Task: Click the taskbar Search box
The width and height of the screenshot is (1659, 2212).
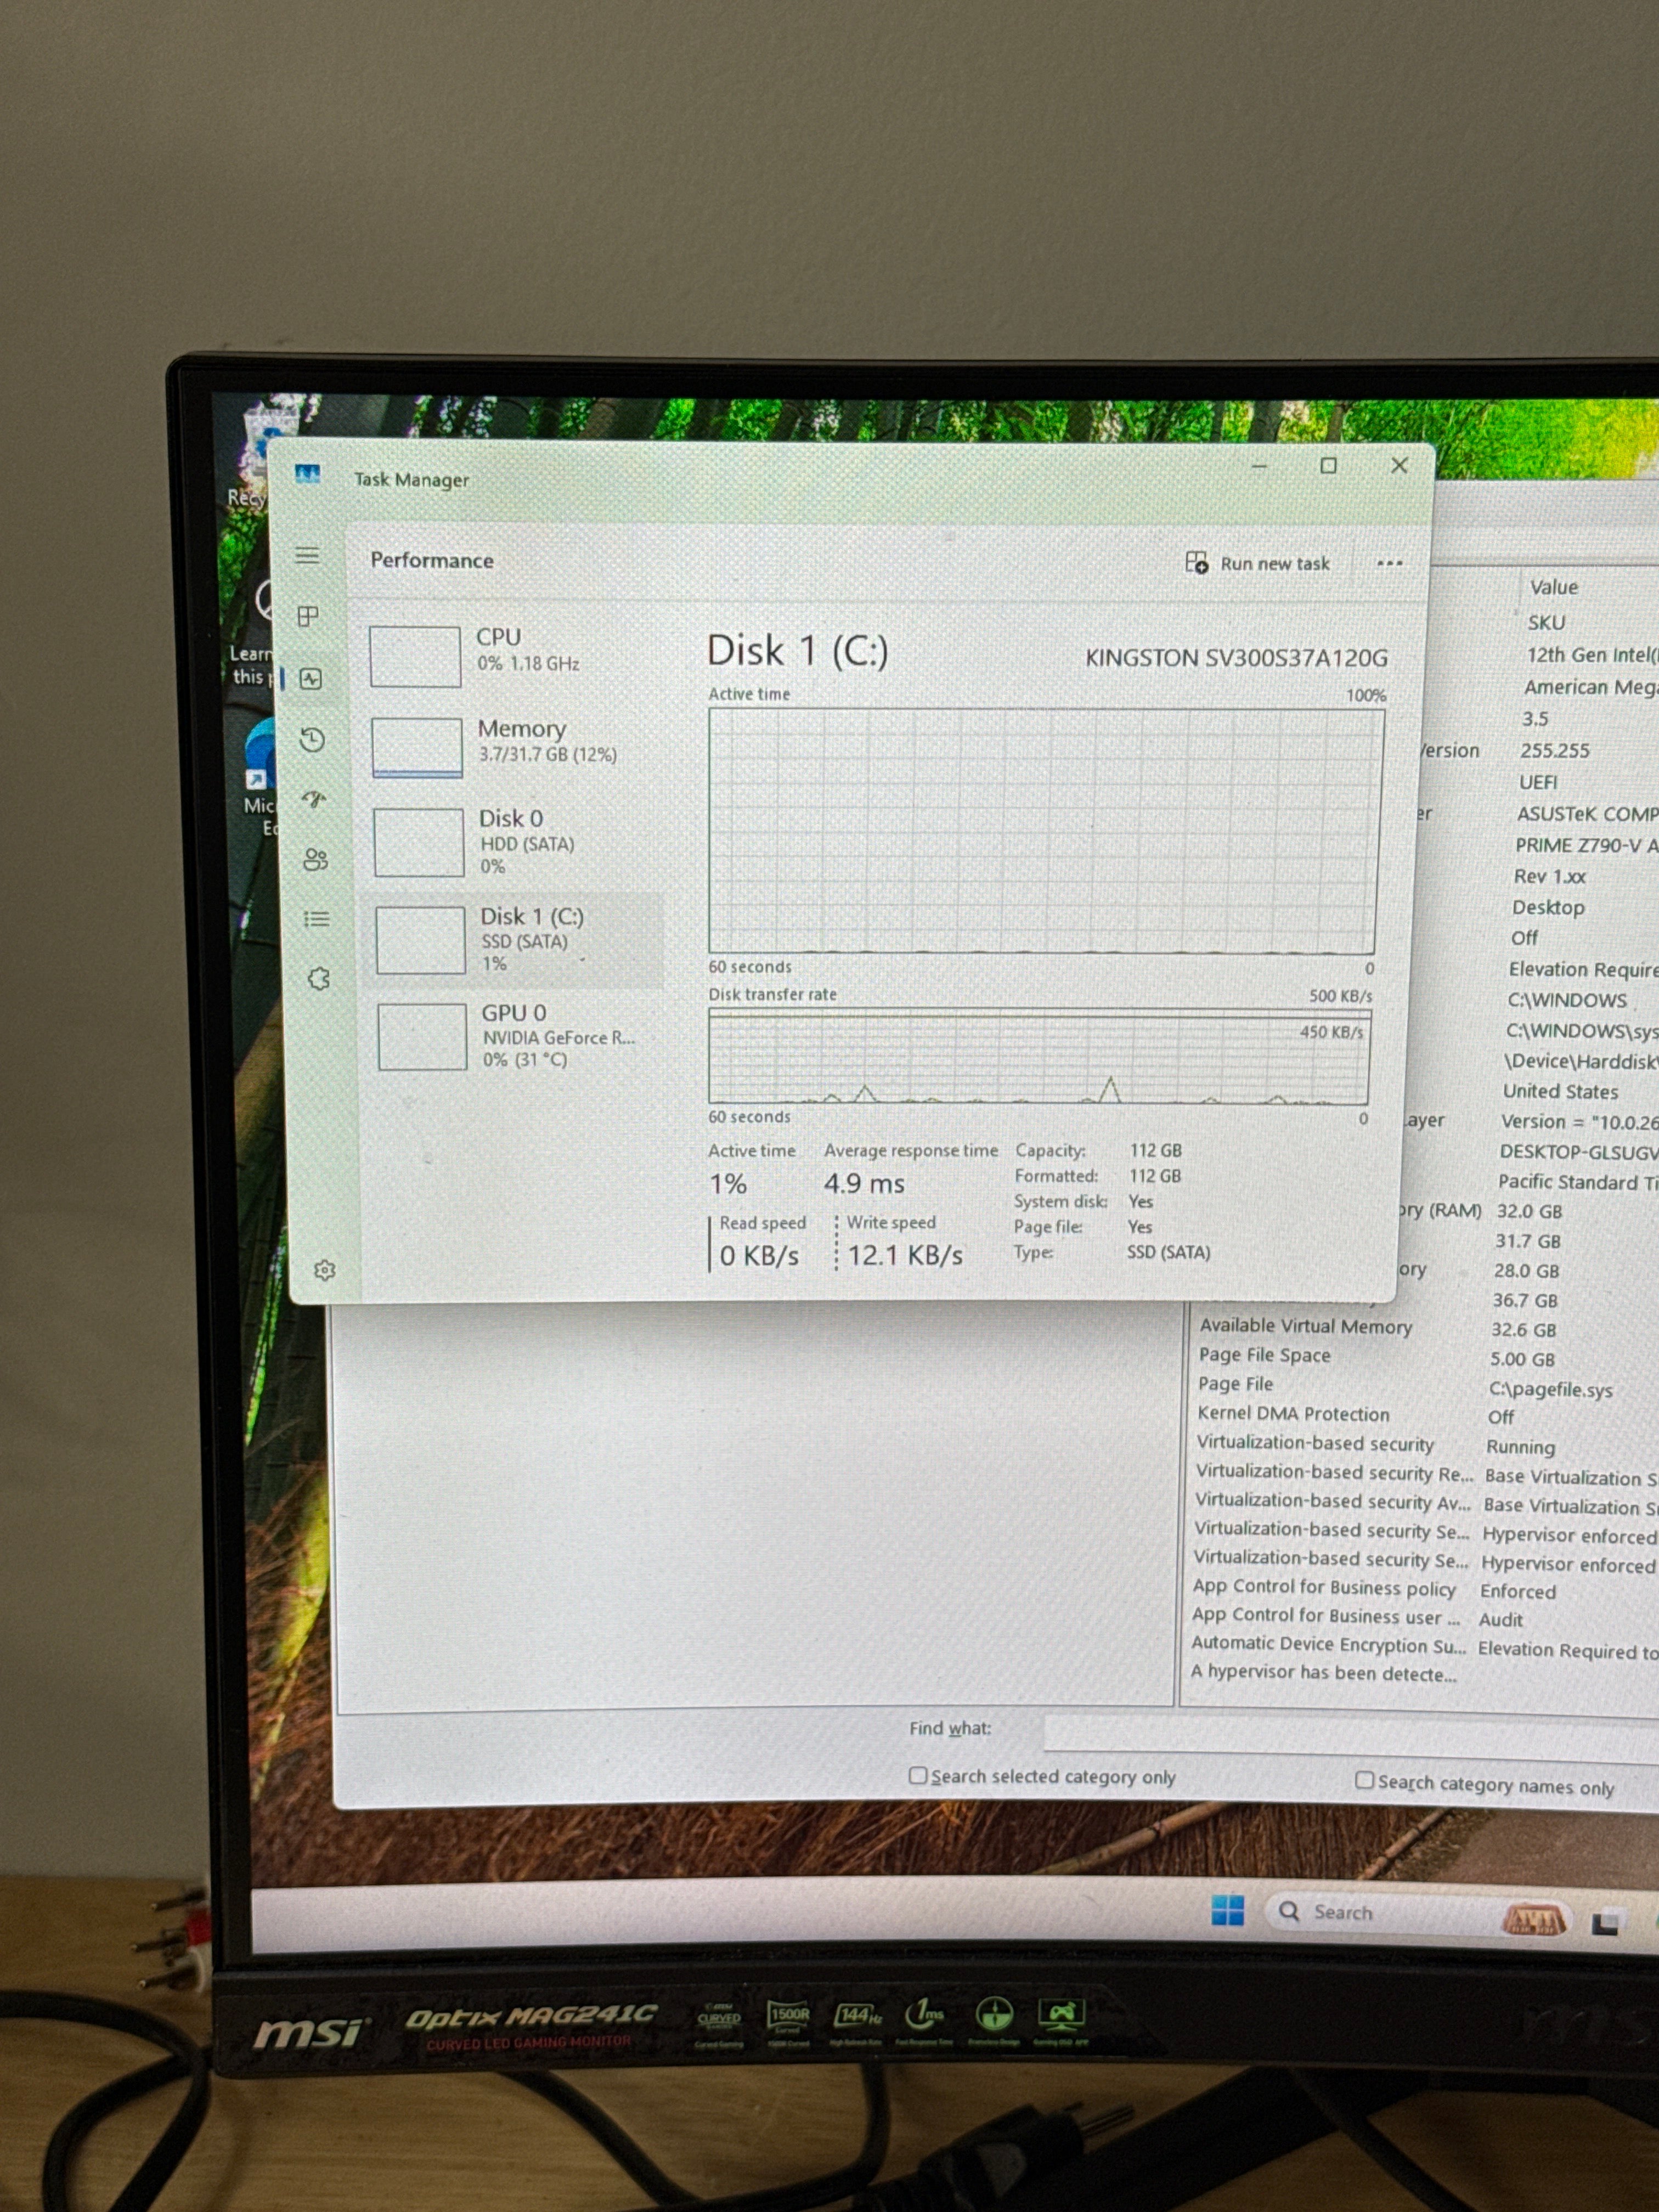Action: coord(1417,1913)
